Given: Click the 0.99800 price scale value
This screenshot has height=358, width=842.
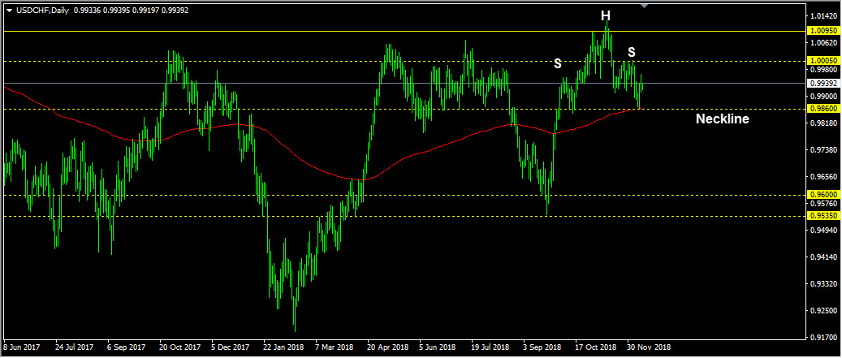Looking at the screenshot, I should tap(825, 70).
